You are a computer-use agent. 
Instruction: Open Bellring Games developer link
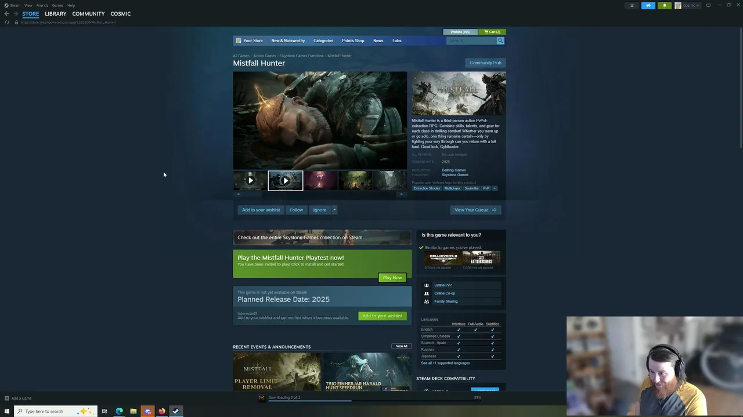pos(453,170)
